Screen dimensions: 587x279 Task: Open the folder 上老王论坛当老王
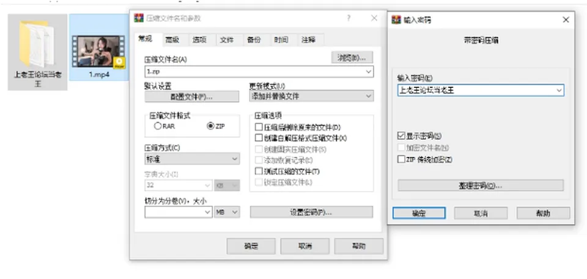pos(37,52)
